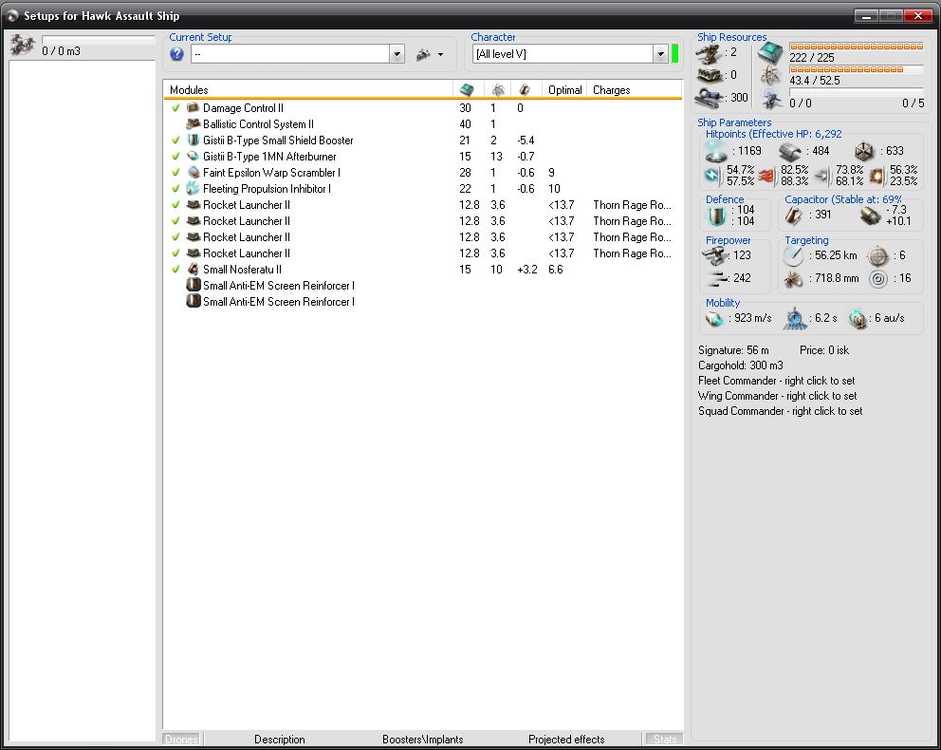This screenshot has height=750, width=941.
Task: Click the CPU usage bar 222 / 225
Action: click(857, 47)
